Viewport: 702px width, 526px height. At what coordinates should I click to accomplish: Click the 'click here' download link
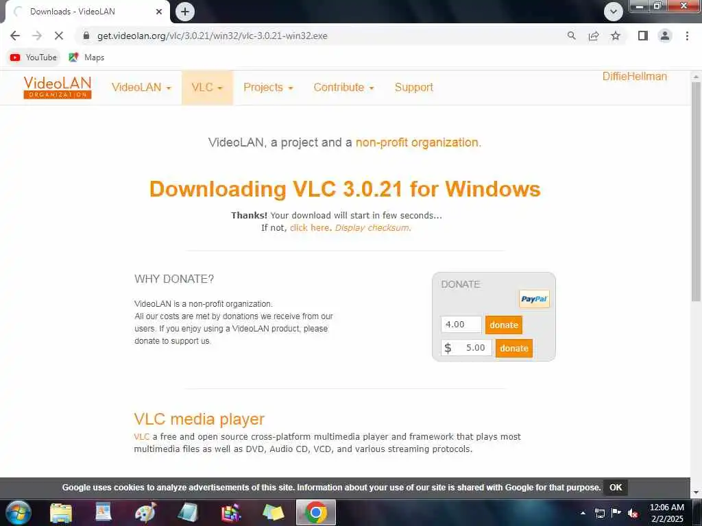coord(309,227)
